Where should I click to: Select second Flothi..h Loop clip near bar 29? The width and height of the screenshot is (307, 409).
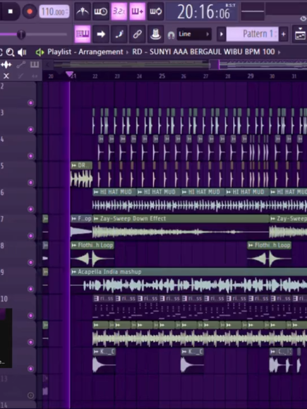269,253
